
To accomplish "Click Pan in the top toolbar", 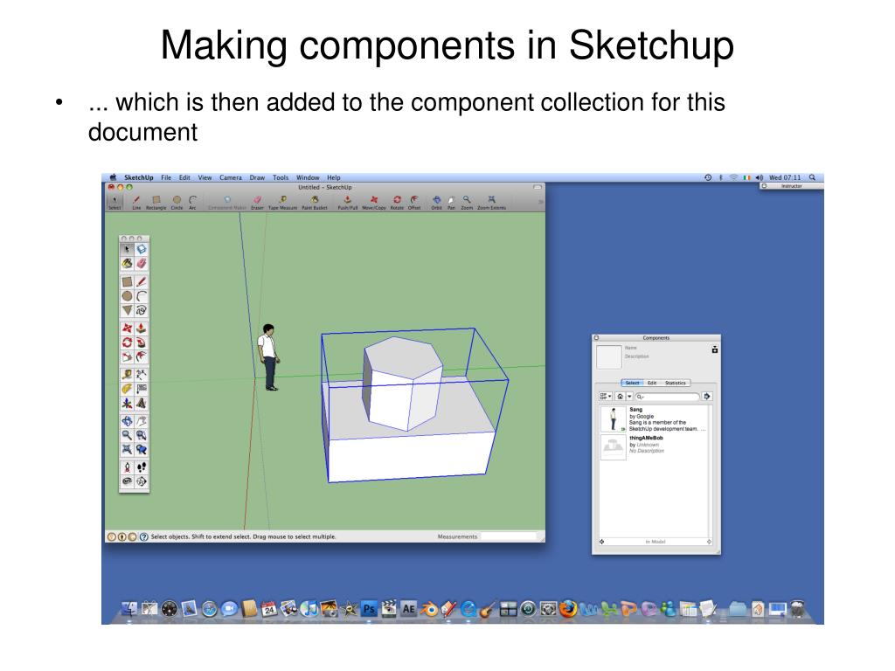I will coord(451,202).
